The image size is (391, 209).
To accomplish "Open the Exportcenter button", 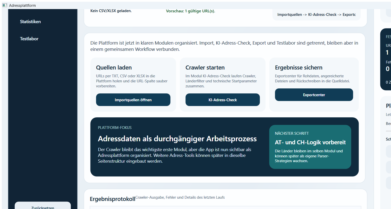I will coord(314,95).
